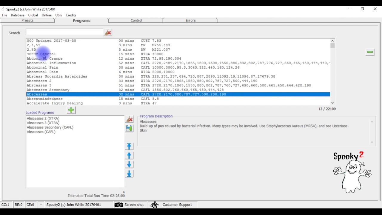Click the RE:0 status bar entry
This screenshot has width=382, height=215.
tap(19, 205)
